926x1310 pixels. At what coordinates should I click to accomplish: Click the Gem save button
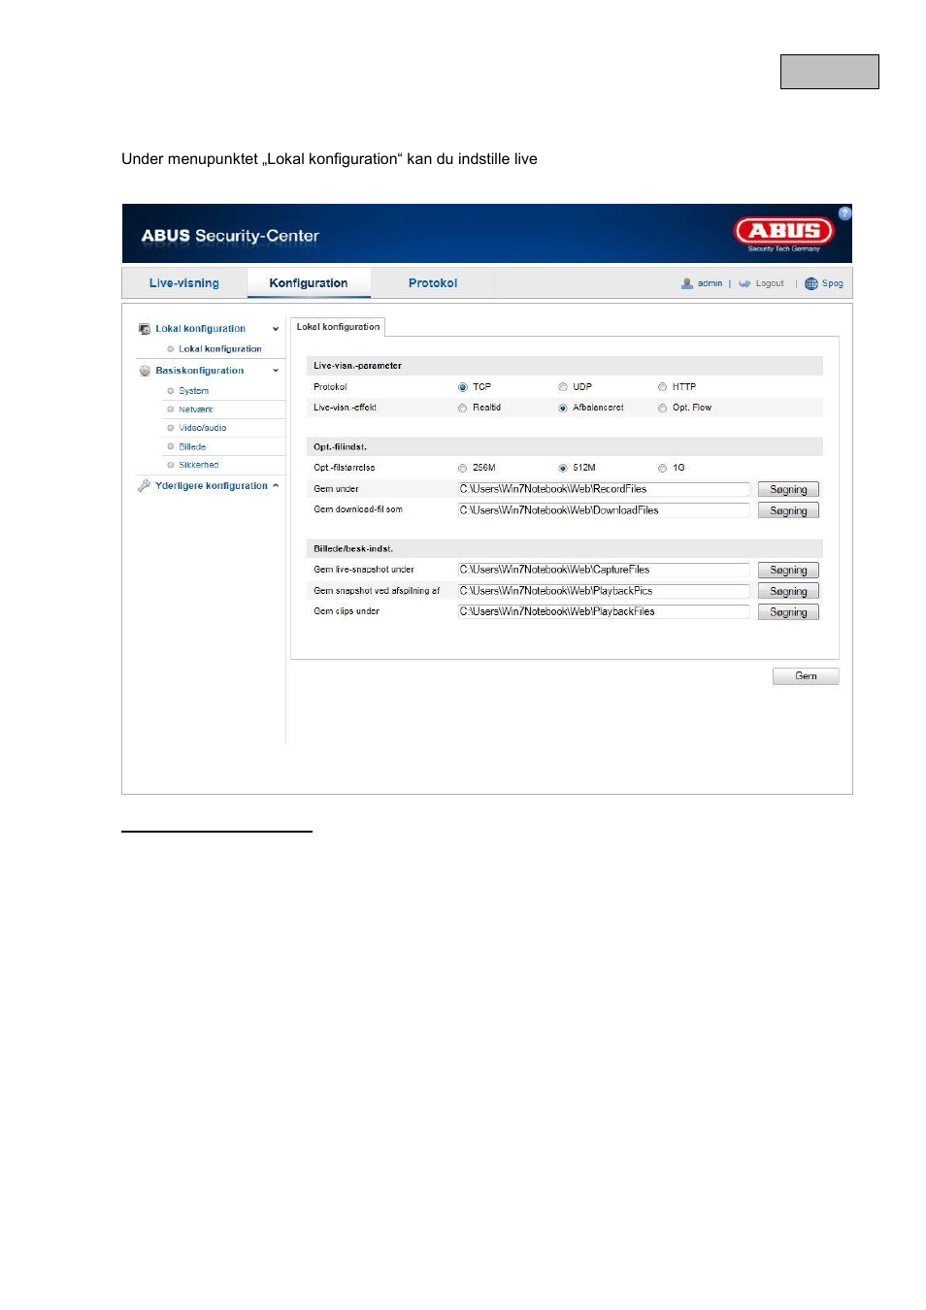[806, 676]
